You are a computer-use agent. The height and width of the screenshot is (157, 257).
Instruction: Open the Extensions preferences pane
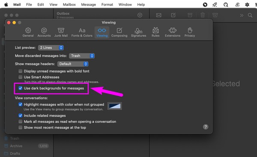(x=173, y=33)
